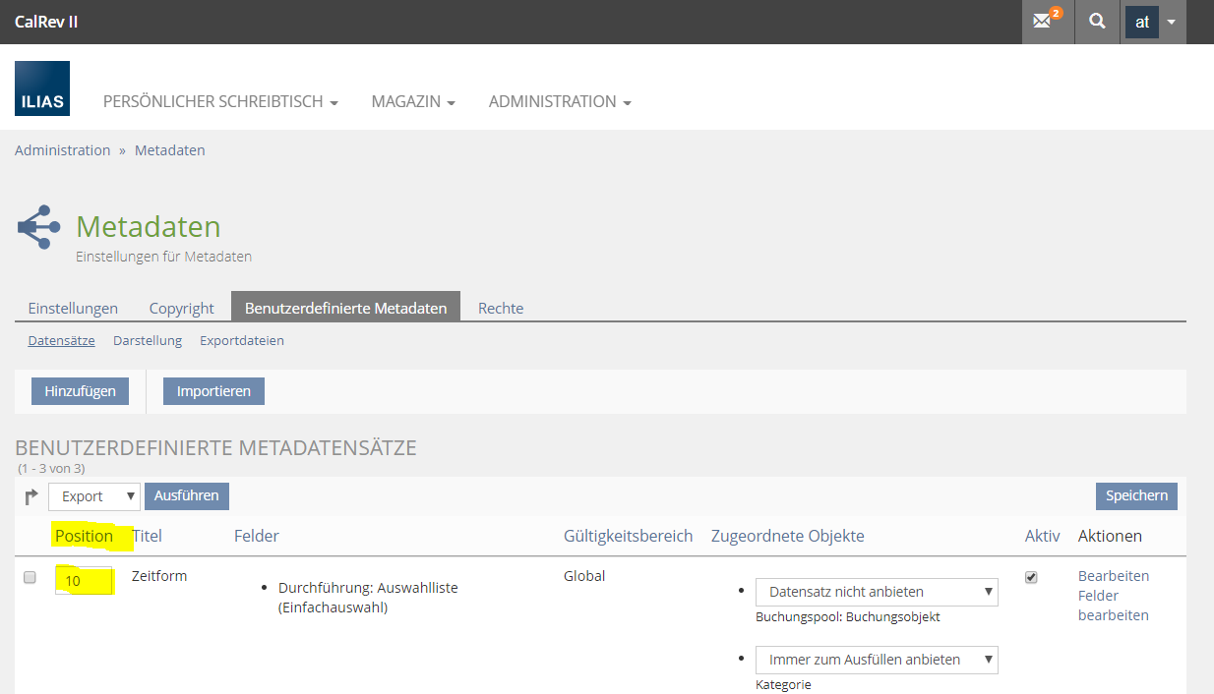Expand the 'Immer zum Ausfüllen anbieten' dropdown
Image resolution: width=1214 pixels, height=694 pixels.
[x=877, y=660]
